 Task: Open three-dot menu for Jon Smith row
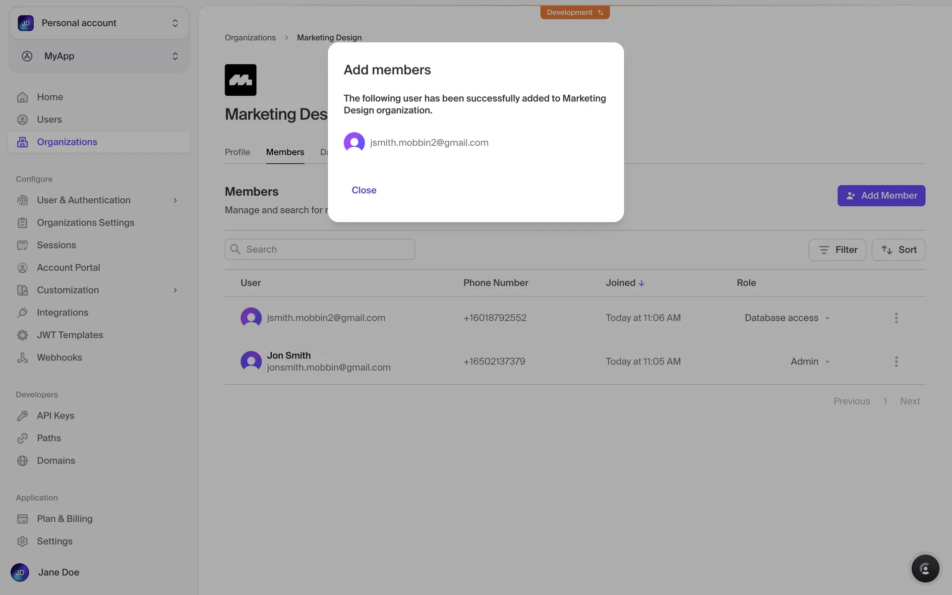pyautogui.click(x=896, y=361)
